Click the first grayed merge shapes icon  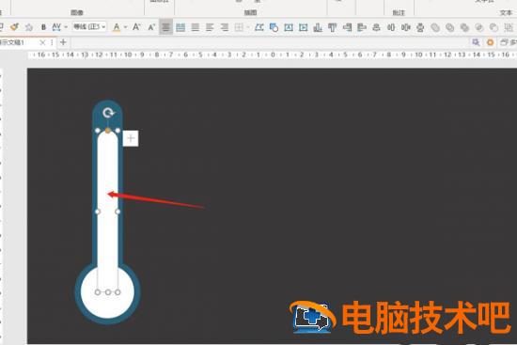pyautogui.click(x=435, y=27)
